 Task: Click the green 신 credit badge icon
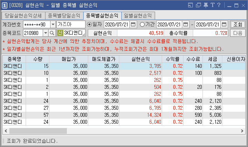click(x=60, y=33)
